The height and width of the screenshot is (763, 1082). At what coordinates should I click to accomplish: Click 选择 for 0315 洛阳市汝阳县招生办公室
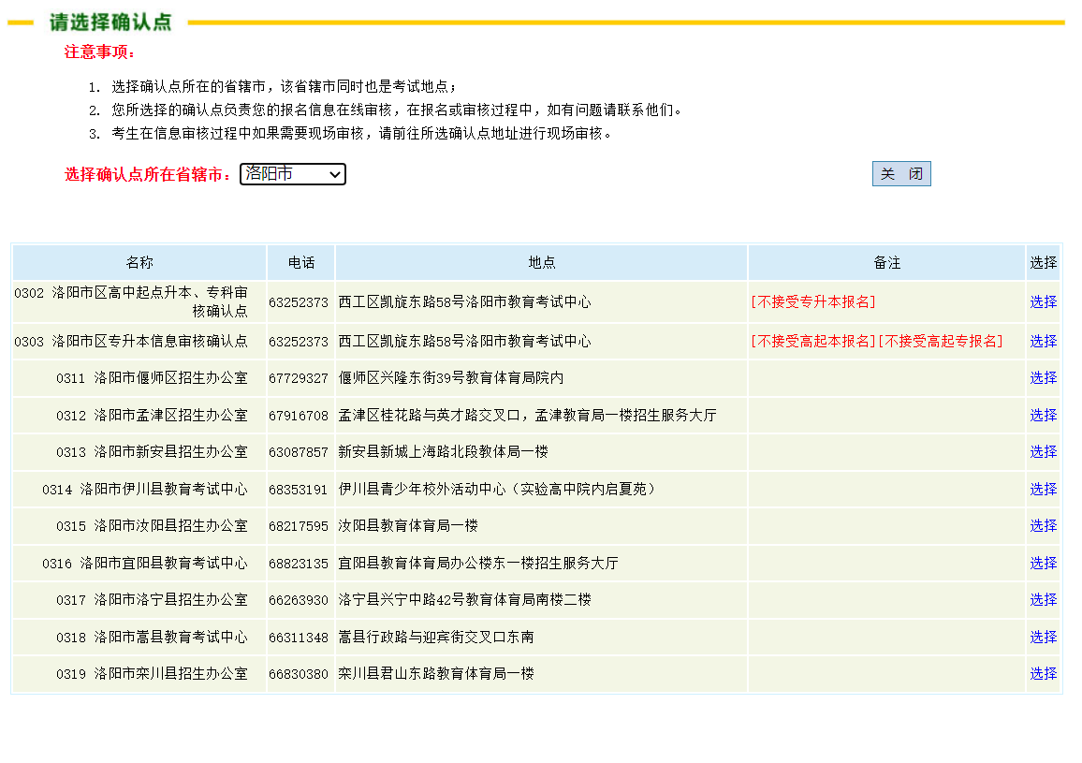(1042, 525)
